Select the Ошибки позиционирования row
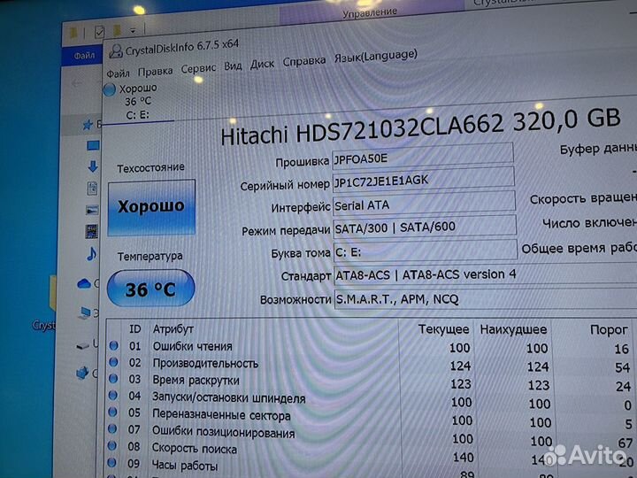Viewport: 637px width, 478px height. click(370, 435)
